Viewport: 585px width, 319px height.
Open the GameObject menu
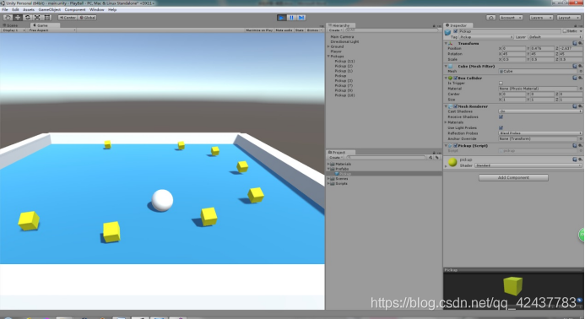pos(49,9)
